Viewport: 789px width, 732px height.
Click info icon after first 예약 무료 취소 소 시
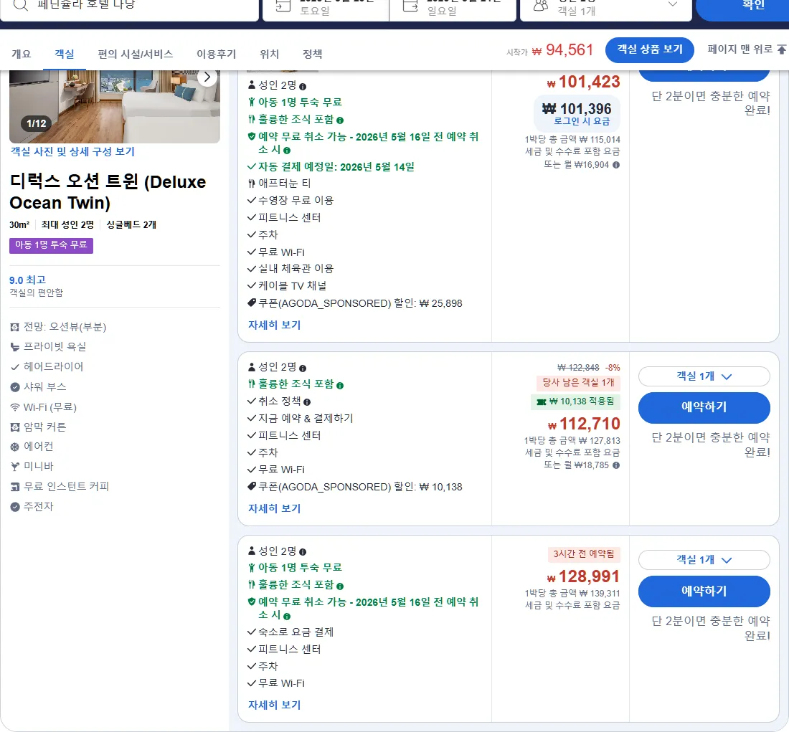pyautogui.click(x=287, y=151)
